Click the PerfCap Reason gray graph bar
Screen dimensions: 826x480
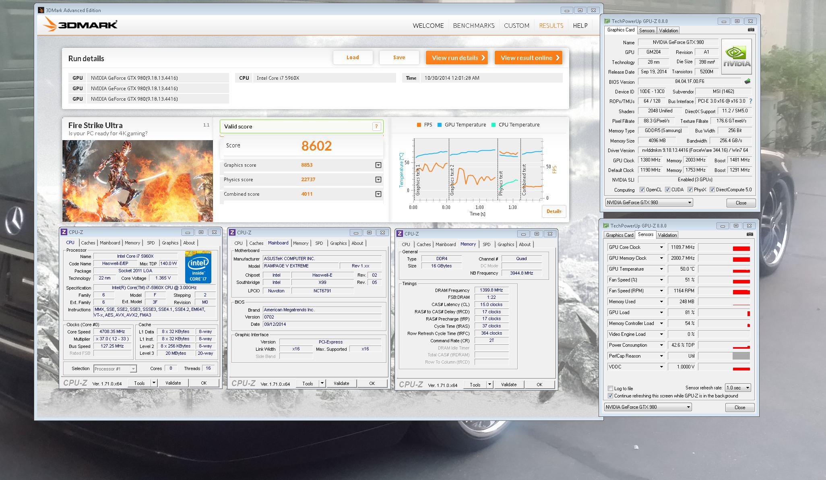pos(741,356)
